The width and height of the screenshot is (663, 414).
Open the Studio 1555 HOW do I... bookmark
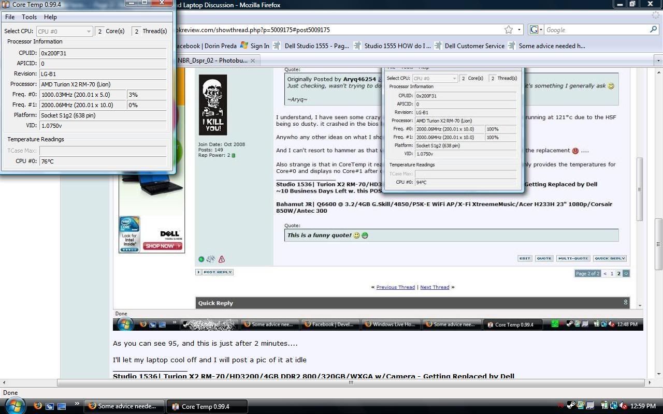[392, 46]
